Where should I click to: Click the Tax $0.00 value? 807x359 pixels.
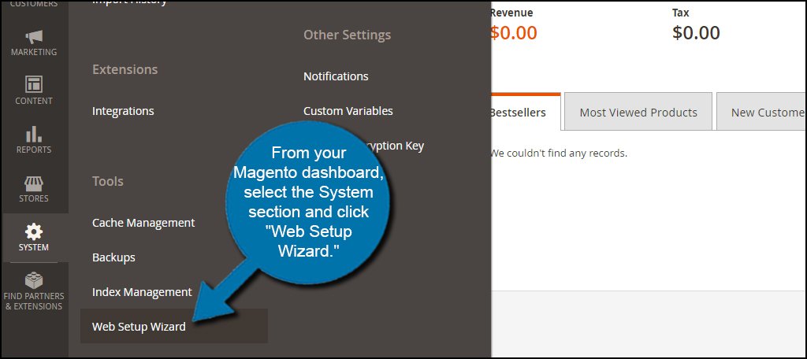tap(696, 33)
